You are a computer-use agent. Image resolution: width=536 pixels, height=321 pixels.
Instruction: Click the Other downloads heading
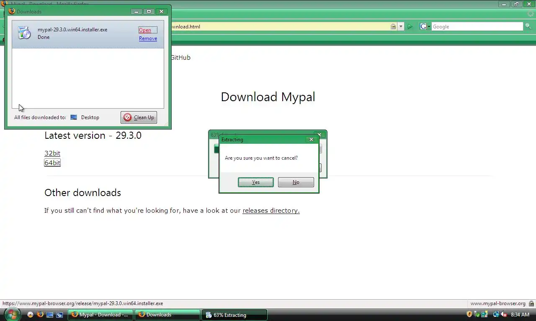82,193
